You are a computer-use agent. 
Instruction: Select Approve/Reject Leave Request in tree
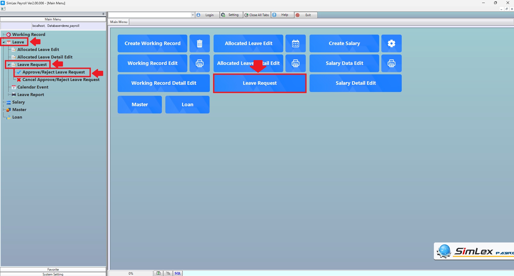click(53, 72)
